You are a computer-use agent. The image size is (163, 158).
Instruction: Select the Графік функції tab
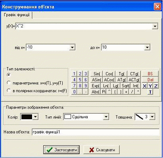click(17, 15)
